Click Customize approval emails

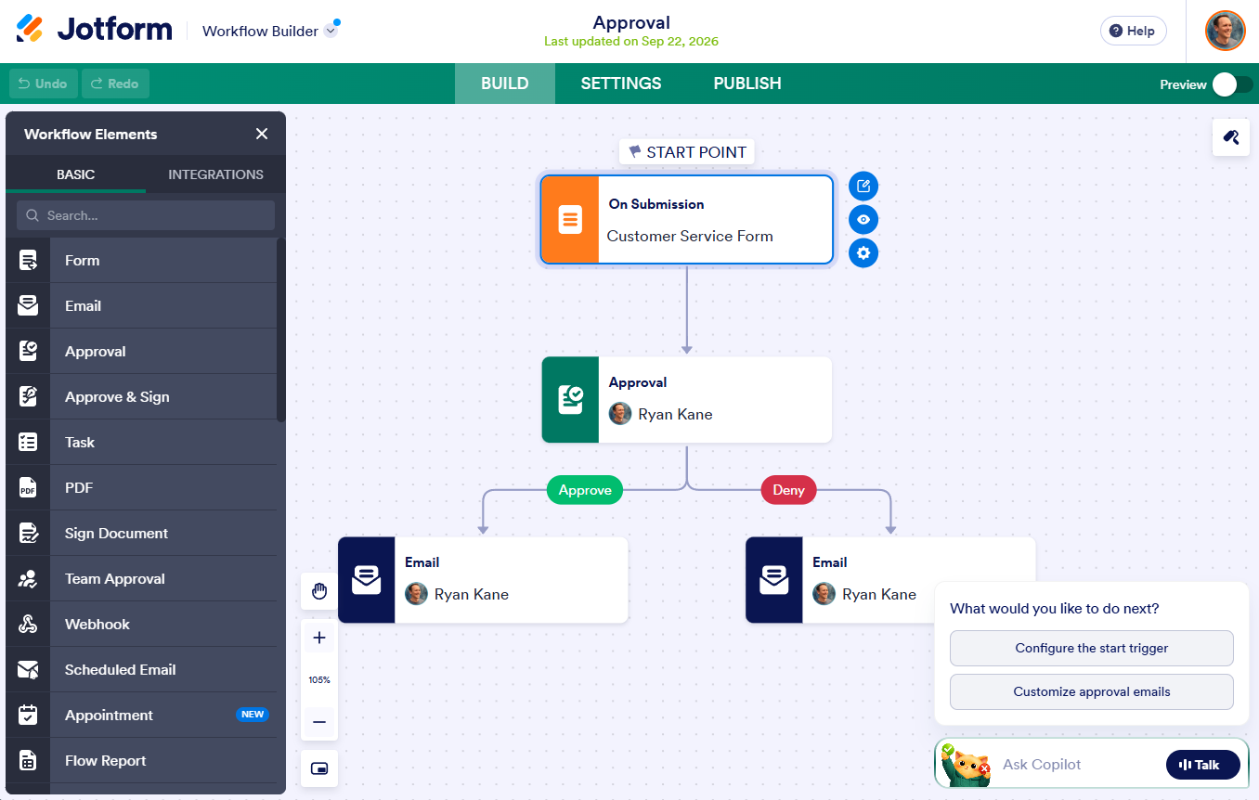pos(1092,692)
